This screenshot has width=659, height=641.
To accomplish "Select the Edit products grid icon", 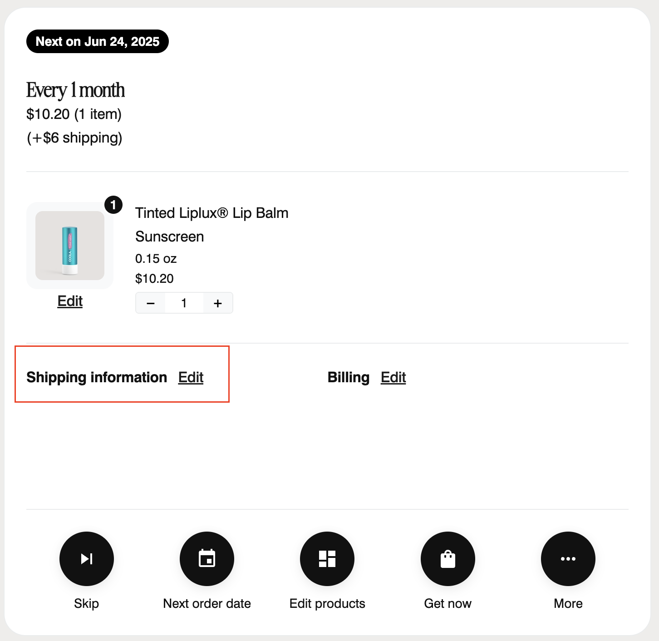I will click(x=327, y=558).
